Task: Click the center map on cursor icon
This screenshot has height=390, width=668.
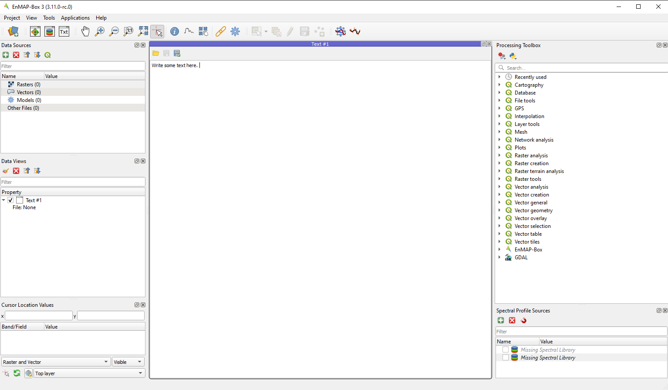Action: click(x=203, y=31)
